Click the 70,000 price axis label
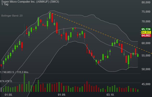 tap(146, 21)
